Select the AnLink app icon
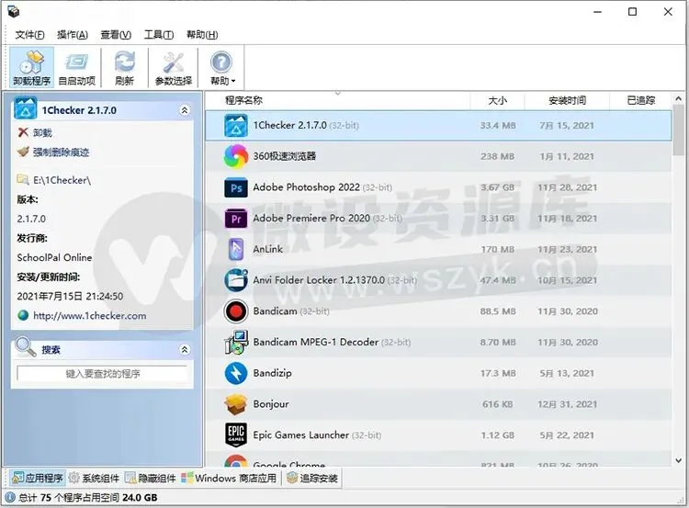689x508 pixels. pyautogui.click(x=236, y=249)
